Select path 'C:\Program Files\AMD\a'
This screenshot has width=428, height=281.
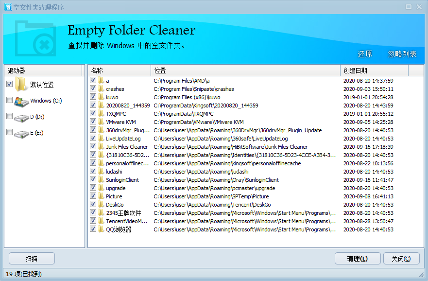pos(182,81)
